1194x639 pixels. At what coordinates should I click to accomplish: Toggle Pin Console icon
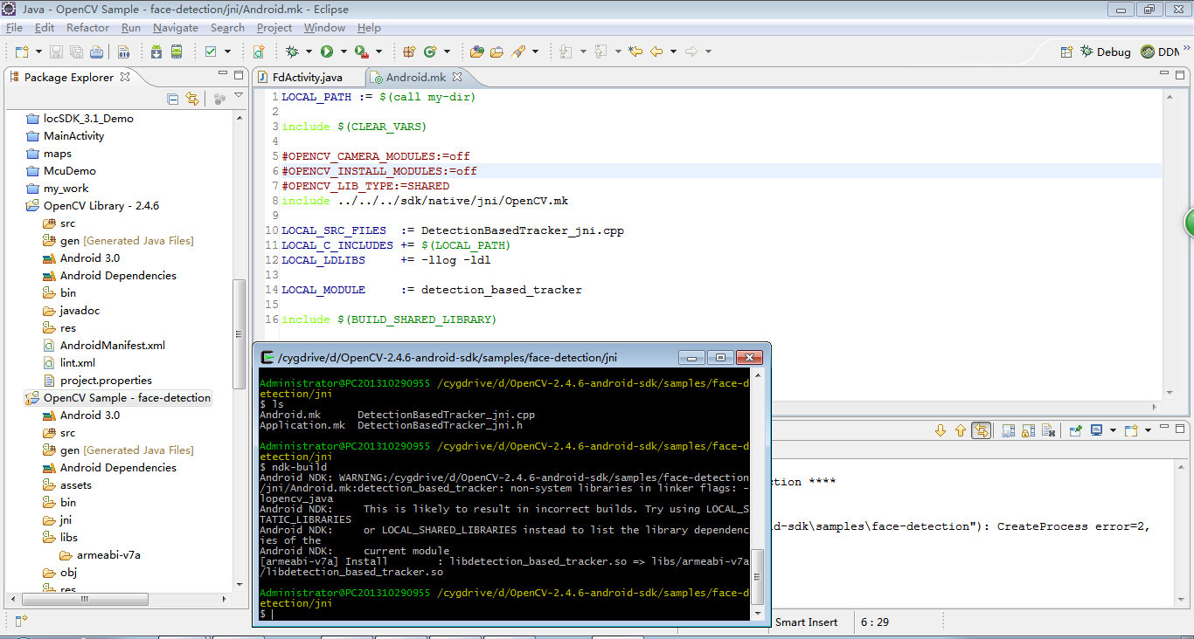tap(1075, 430)
